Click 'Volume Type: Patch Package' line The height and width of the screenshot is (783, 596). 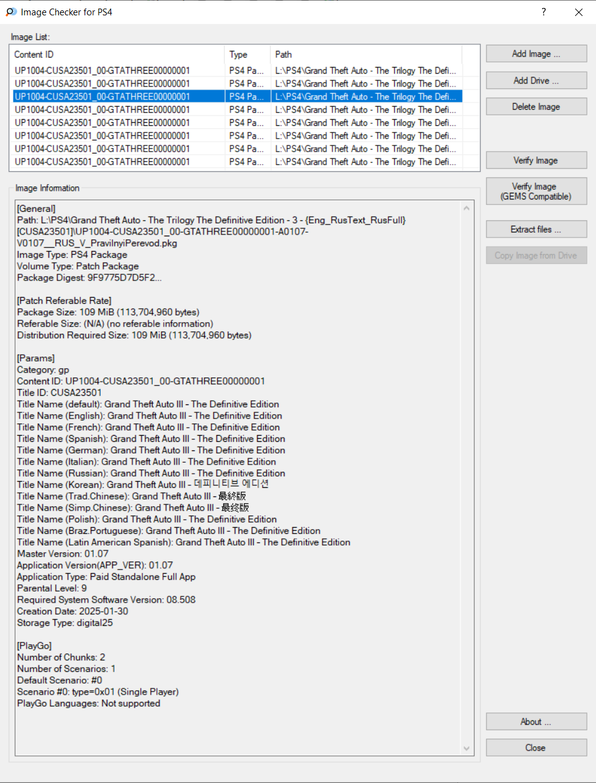pos(78,266)
